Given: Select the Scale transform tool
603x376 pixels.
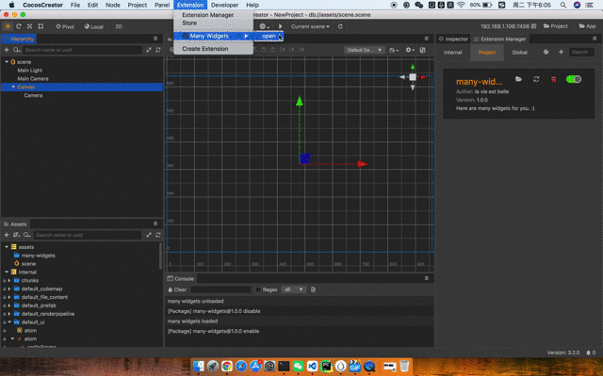Looking at the screenshot, I should 29,26.
